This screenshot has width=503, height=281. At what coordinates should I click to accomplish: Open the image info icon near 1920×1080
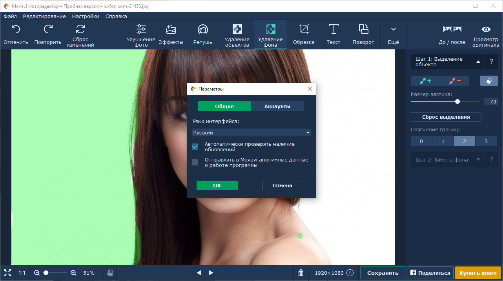point(350,273)
